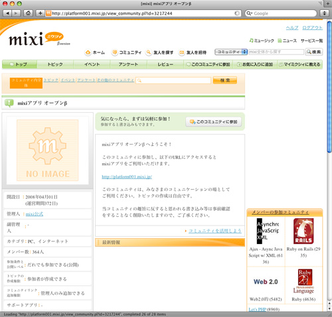The image size is (332, 317).
Task: Click the scrollbar down arrow
Action: point(329,308)
